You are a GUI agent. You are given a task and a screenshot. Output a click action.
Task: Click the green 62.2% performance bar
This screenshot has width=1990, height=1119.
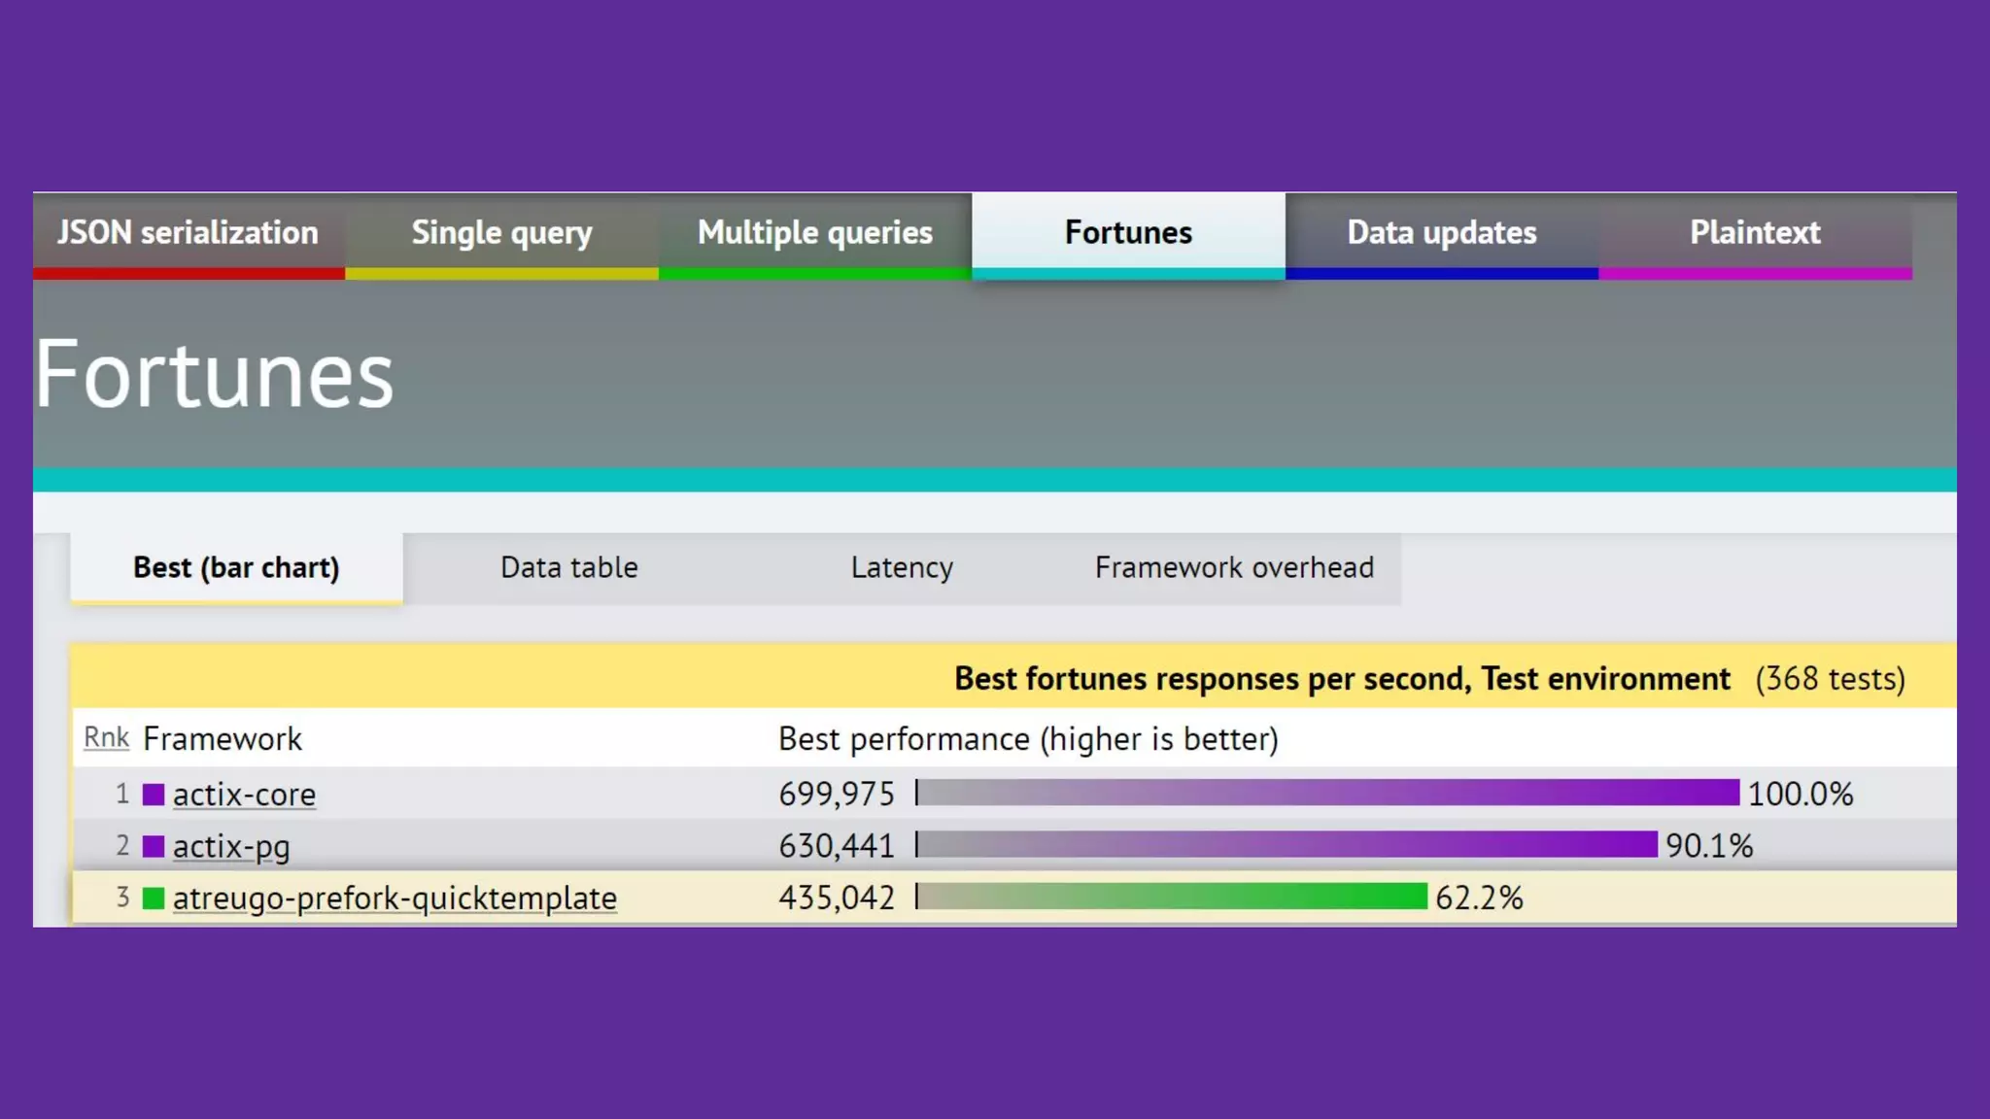[x=1172, y=896]
